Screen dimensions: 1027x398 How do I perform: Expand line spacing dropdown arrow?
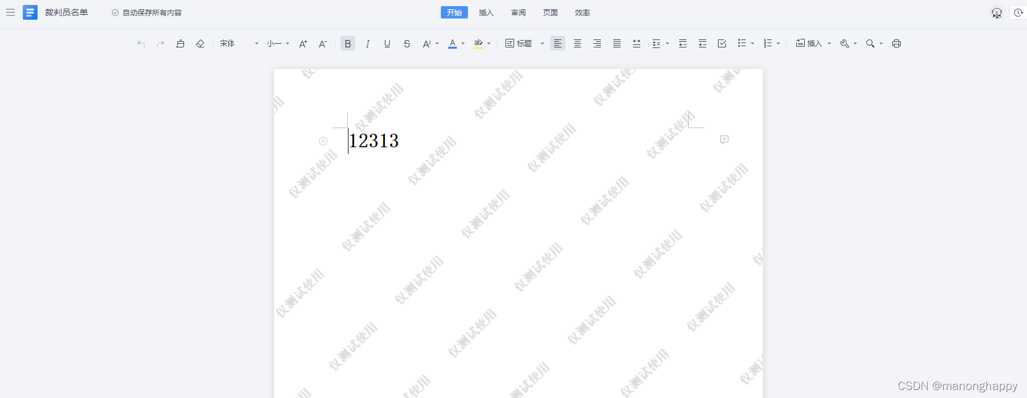point(667,44)
